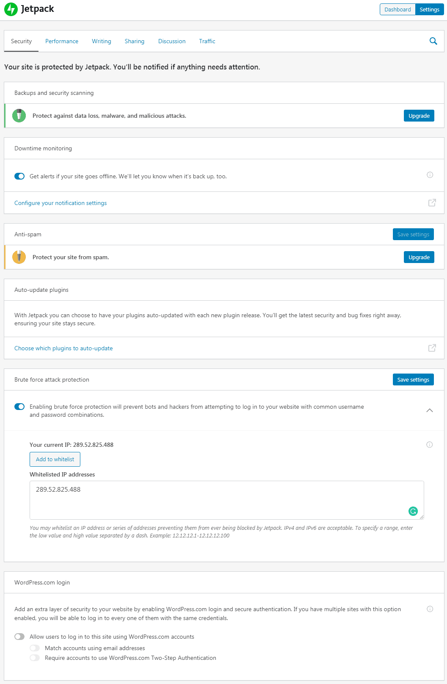Open external link icon for notification settings
447x684 pixels.
[432, 203]
